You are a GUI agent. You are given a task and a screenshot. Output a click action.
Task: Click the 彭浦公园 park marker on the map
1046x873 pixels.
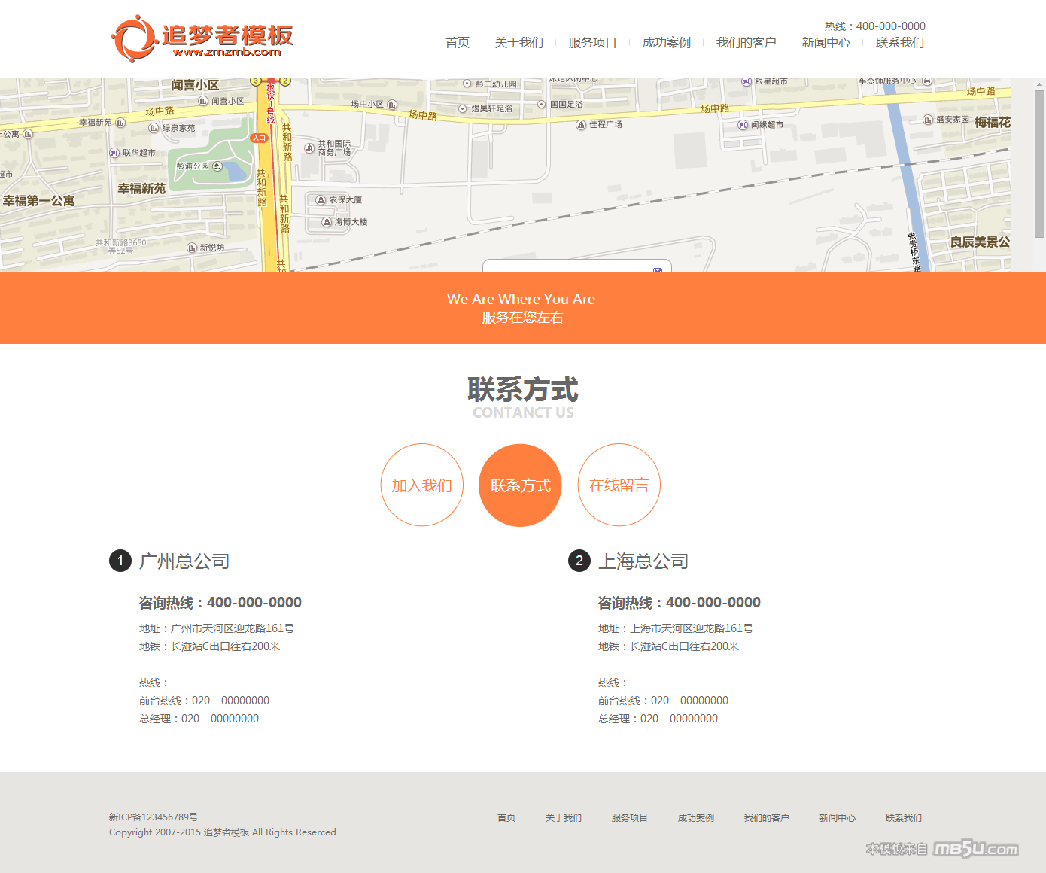click(217, 166)
